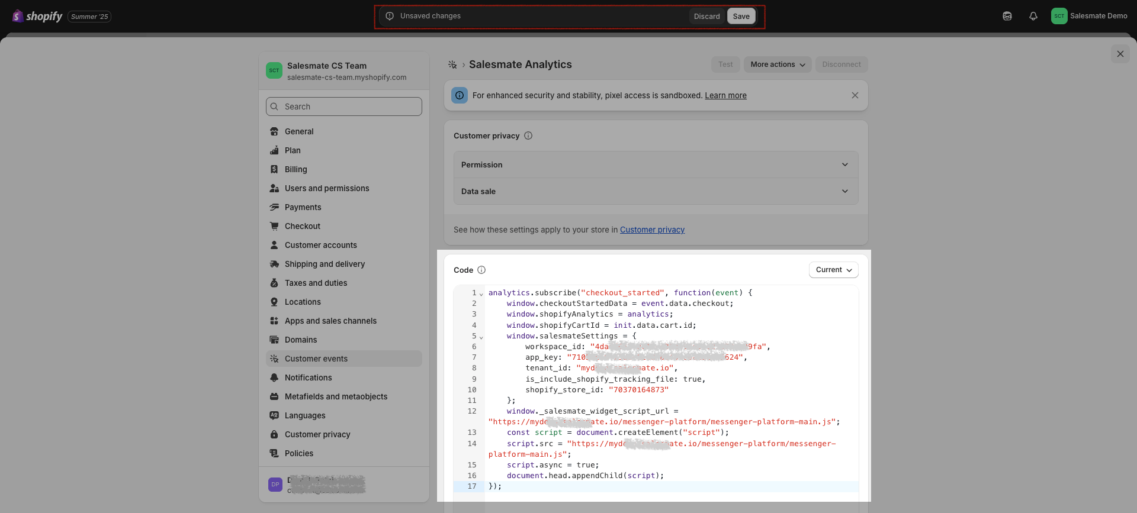Click the SCT store avatar
Screen dimensions: 1137x513
(274, 70)
